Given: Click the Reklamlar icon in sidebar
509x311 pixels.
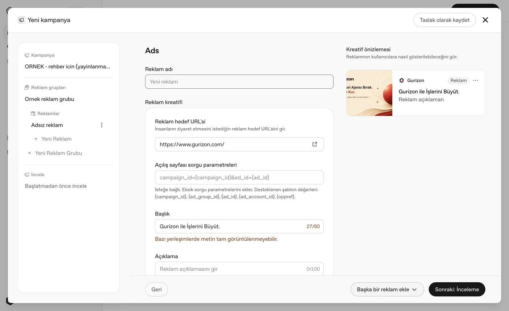Looking at the screenshot, I should [x=33, y=114].
